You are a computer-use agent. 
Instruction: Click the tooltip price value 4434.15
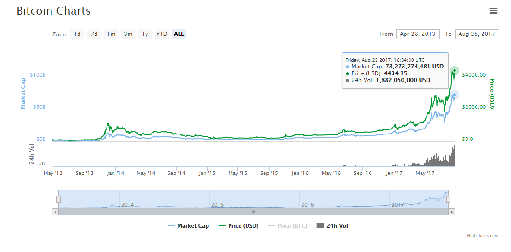point(396,73)
